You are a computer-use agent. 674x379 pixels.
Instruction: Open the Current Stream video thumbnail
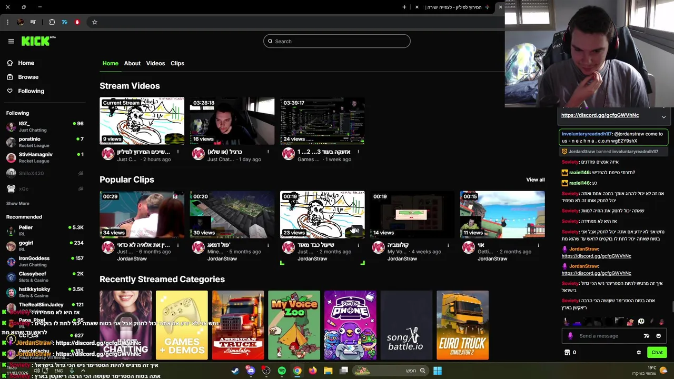pos(142,121)
